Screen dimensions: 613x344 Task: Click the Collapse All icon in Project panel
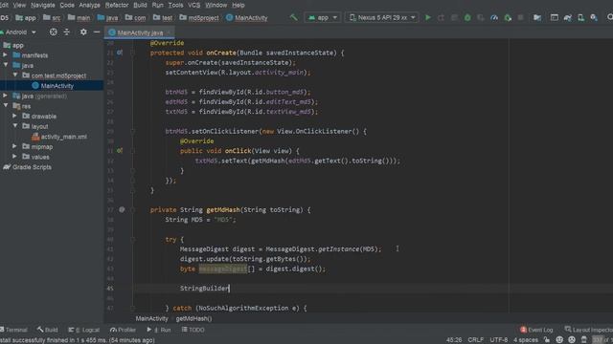[67, 32]
